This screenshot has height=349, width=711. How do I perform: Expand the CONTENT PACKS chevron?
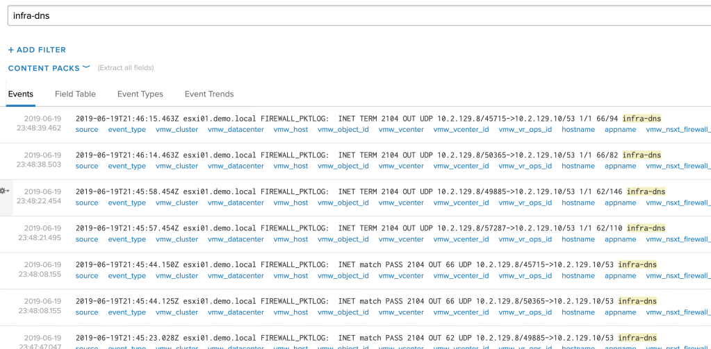pyautogui.click(x=86, y=67)
